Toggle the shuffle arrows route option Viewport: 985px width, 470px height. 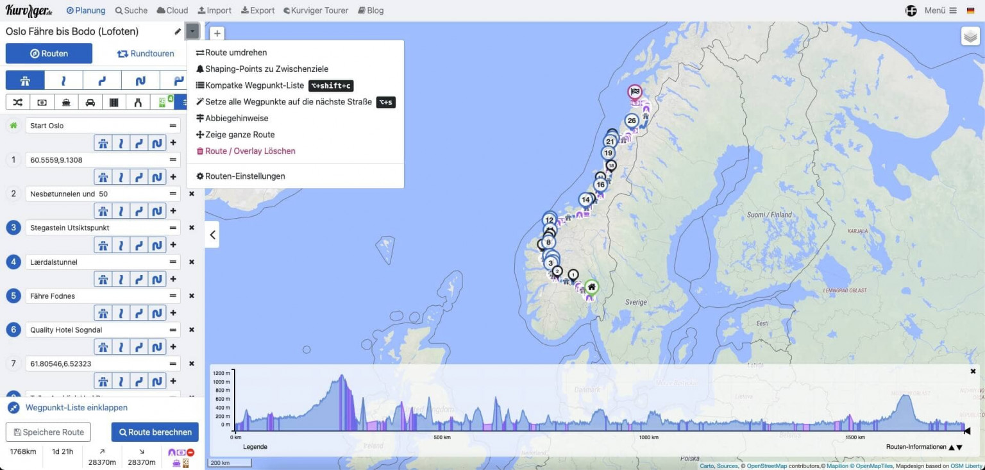(x=17, y=102)
